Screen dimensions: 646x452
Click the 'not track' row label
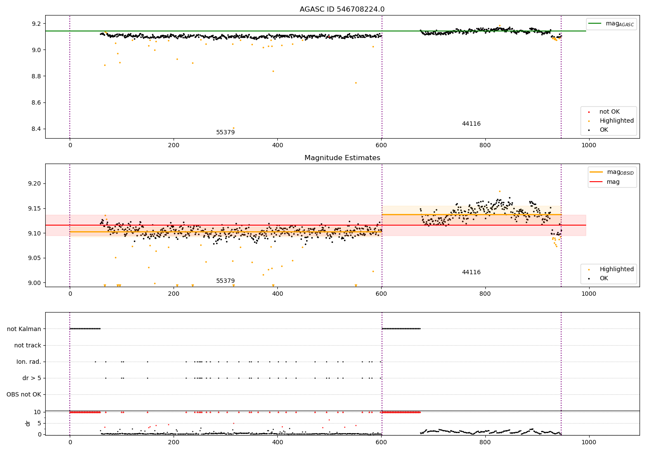[28, 346]
